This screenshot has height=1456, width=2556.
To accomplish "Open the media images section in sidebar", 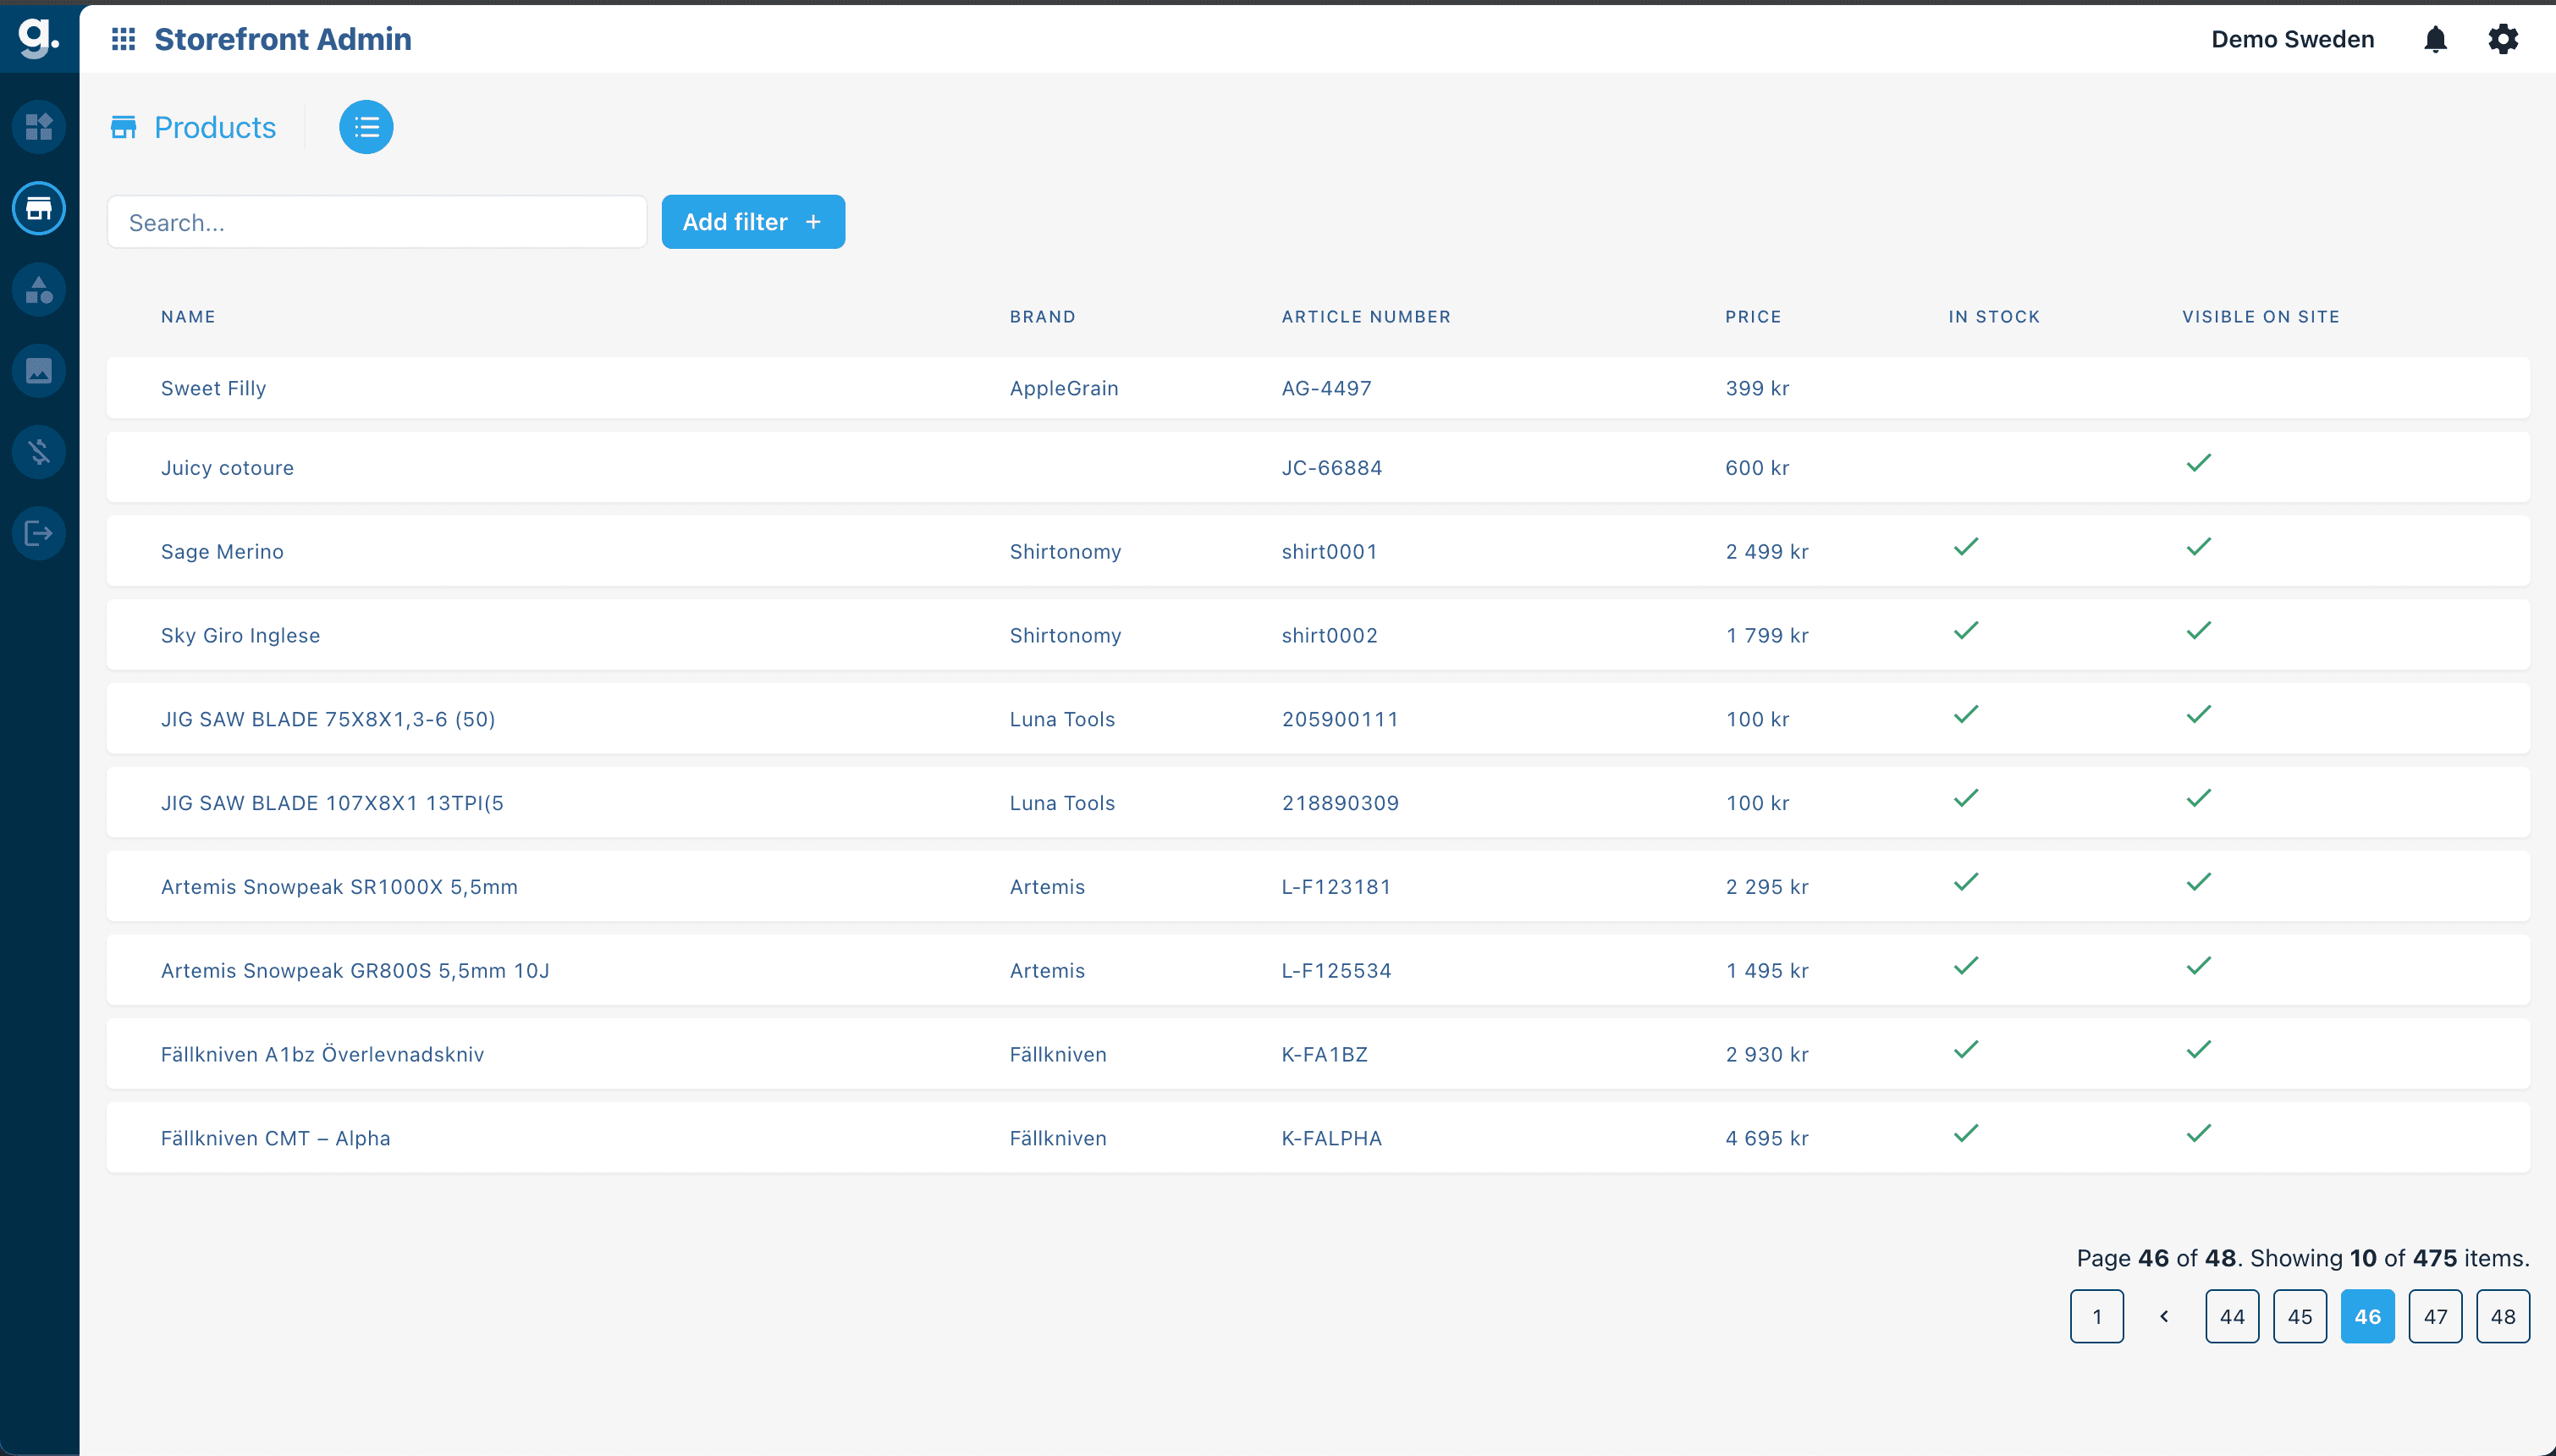I will (39, 370).
